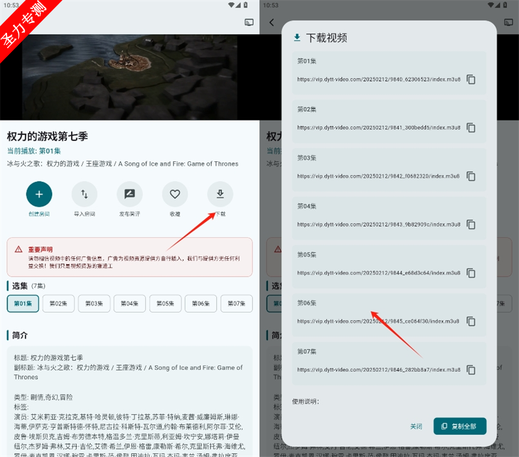Tap the 下载 download icon on the detail page
519x457 pixels.
coord(220,194)
